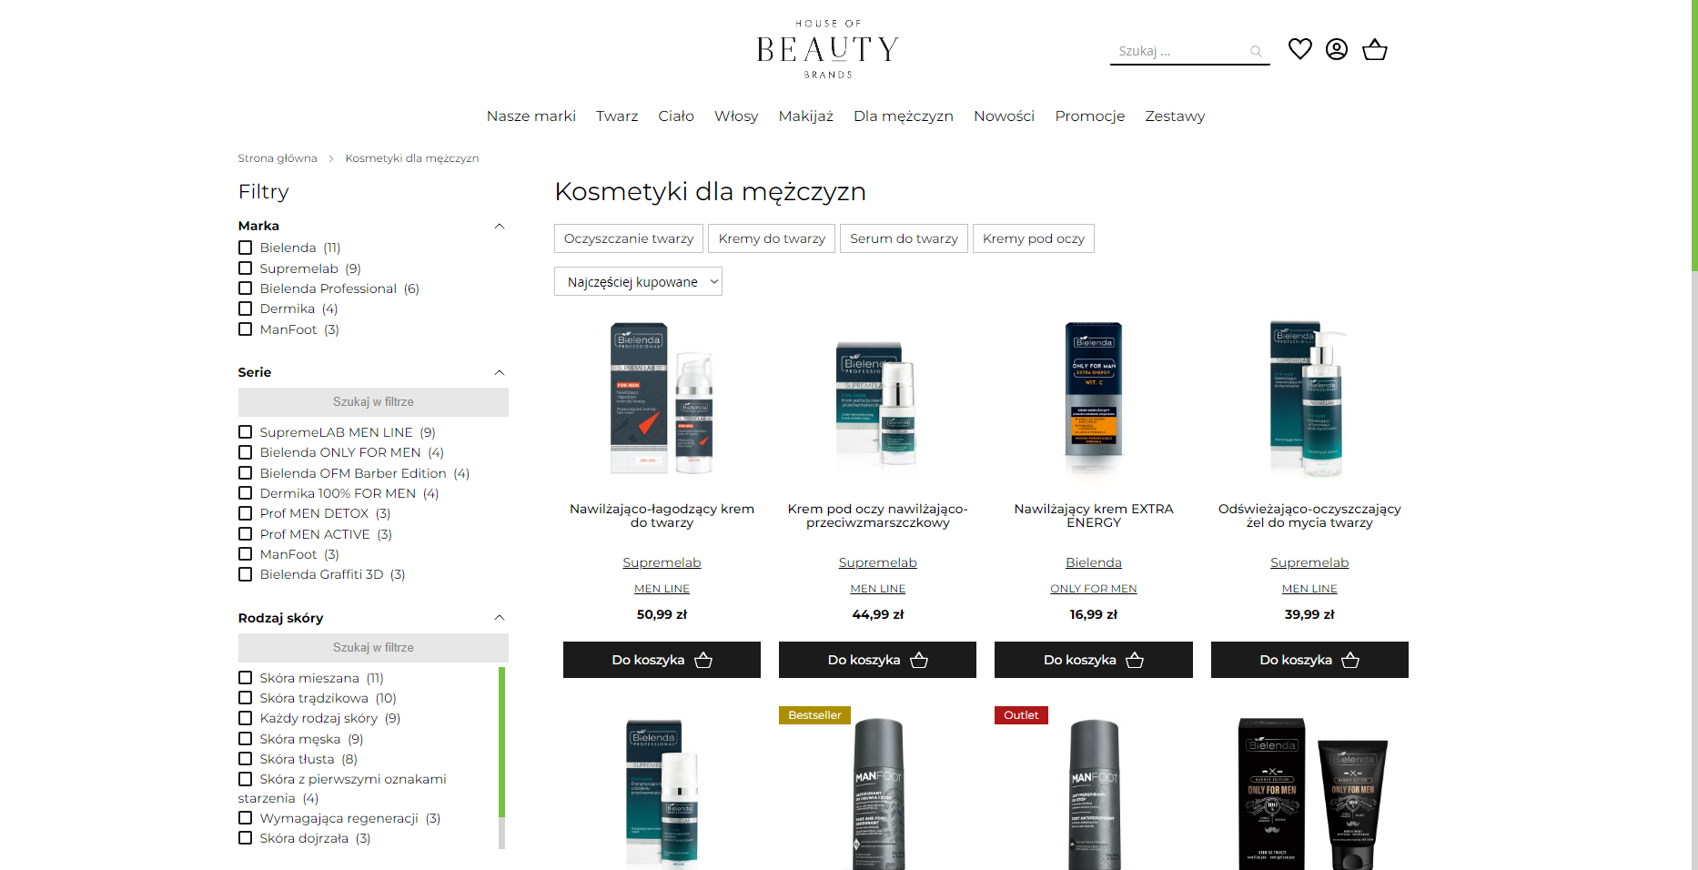This screenshot has width=1698, height=870.
Task: Open MEN LINE link under face wash gel
Action: pos(1309,589)
